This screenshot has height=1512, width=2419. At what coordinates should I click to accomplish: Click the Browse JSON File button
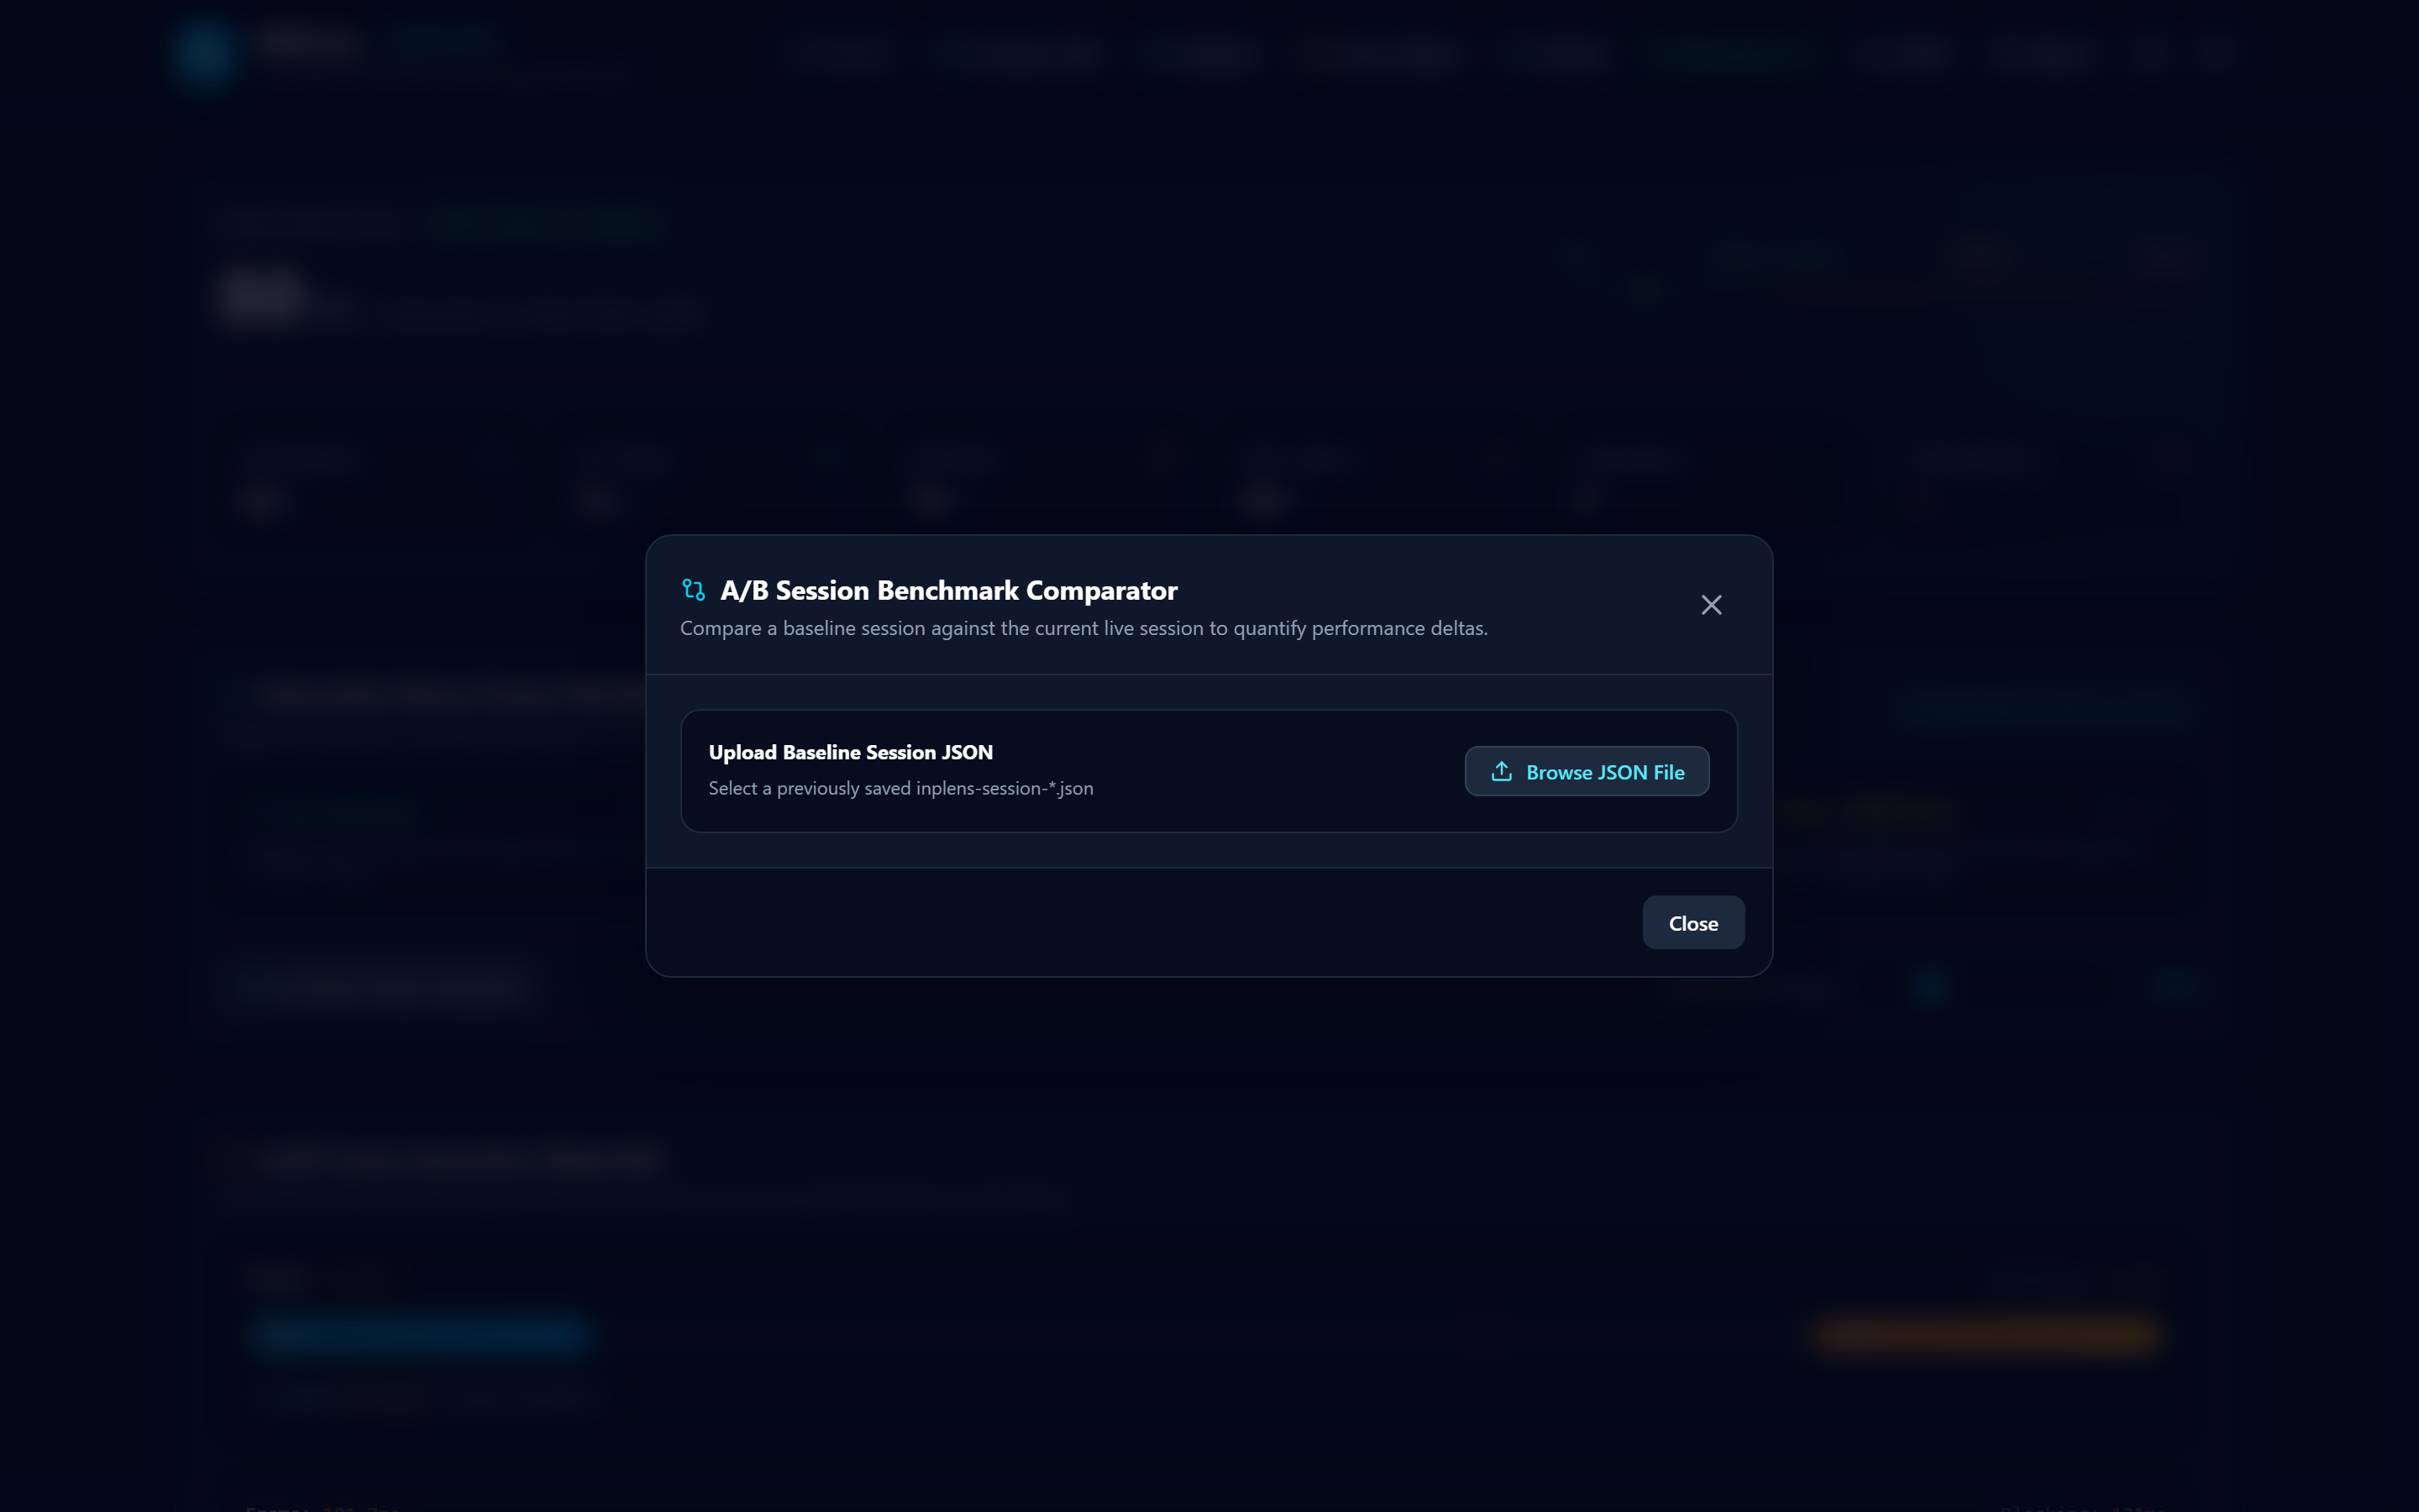(x=1587, y=771)
